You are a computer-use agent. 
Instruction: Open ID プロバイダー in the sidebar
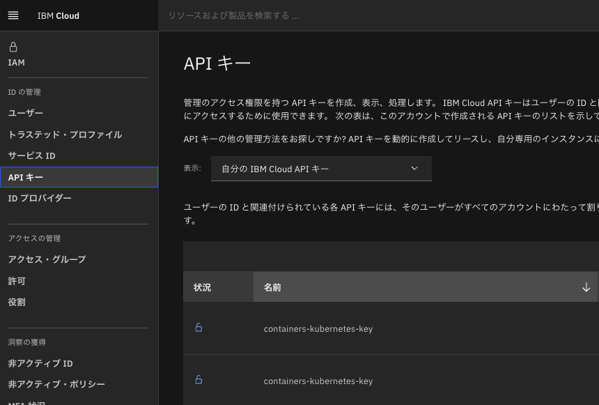coord(40,198)
